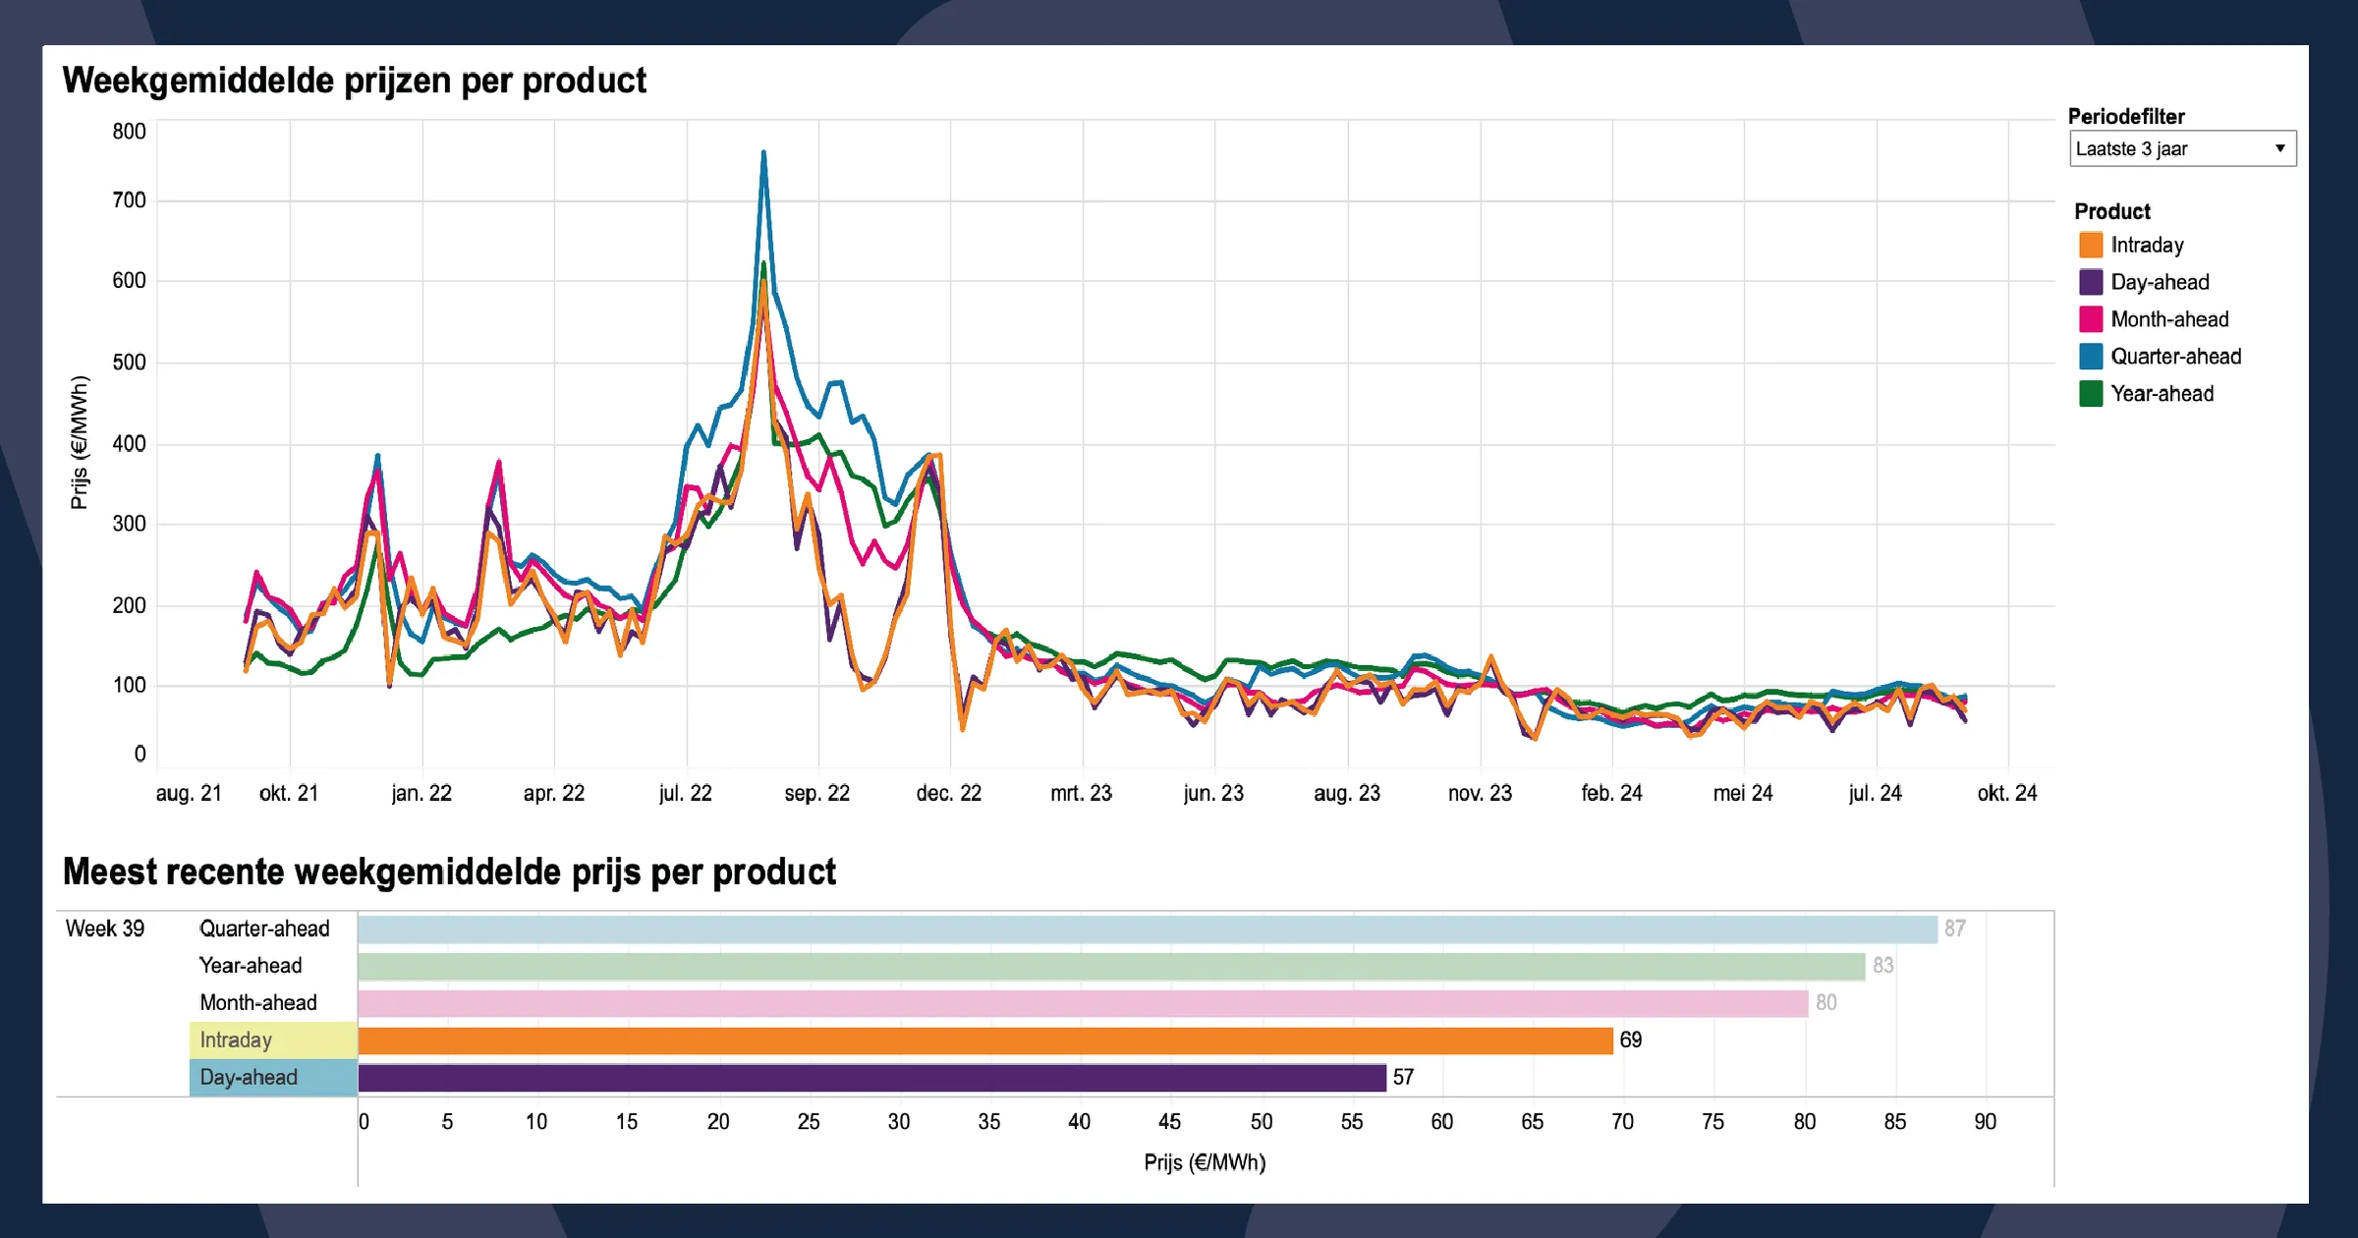
Task: Click the Year-ahead bar valued 83
Action: click(1111, 966)
